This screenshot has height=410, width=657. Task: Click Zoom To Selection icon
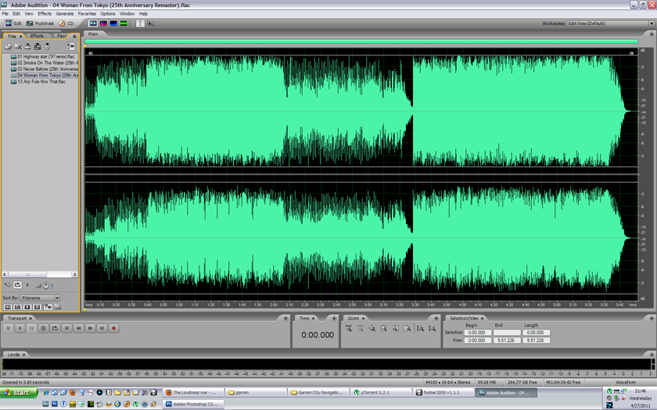click(x=384, y=329)
